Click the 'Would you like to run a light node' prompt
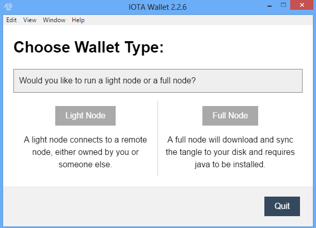This screenshot has width=316, height=228. (x=158, y=81)
